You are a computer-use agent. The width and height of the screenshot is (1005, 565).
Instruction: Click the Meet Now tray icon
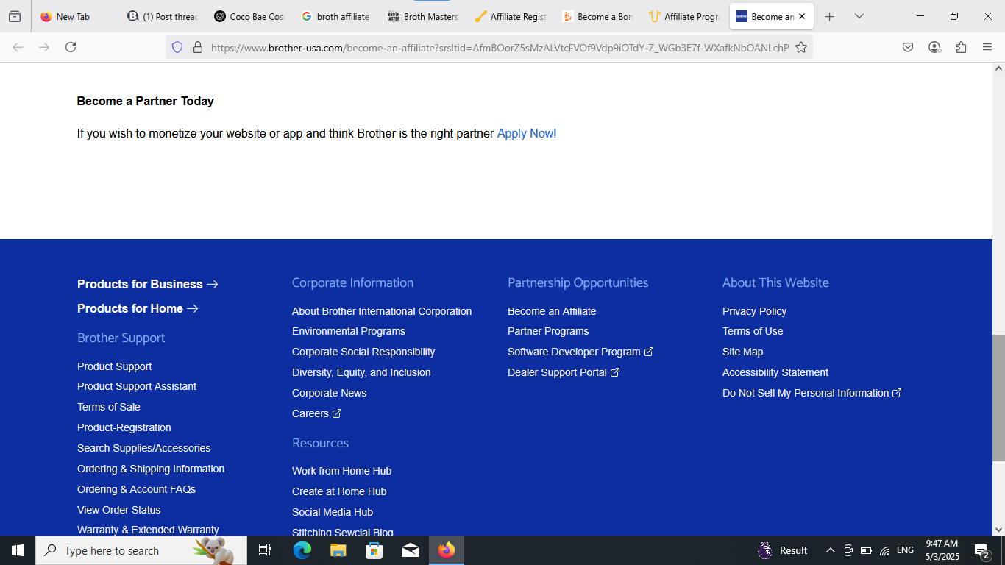pos(848,550)
